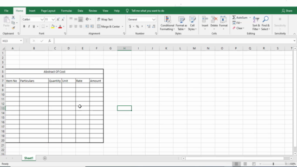Image resolution: width=297 pixels, height=167 pixels.
Task: Click the Align Left icon
Action: point(71,26)
